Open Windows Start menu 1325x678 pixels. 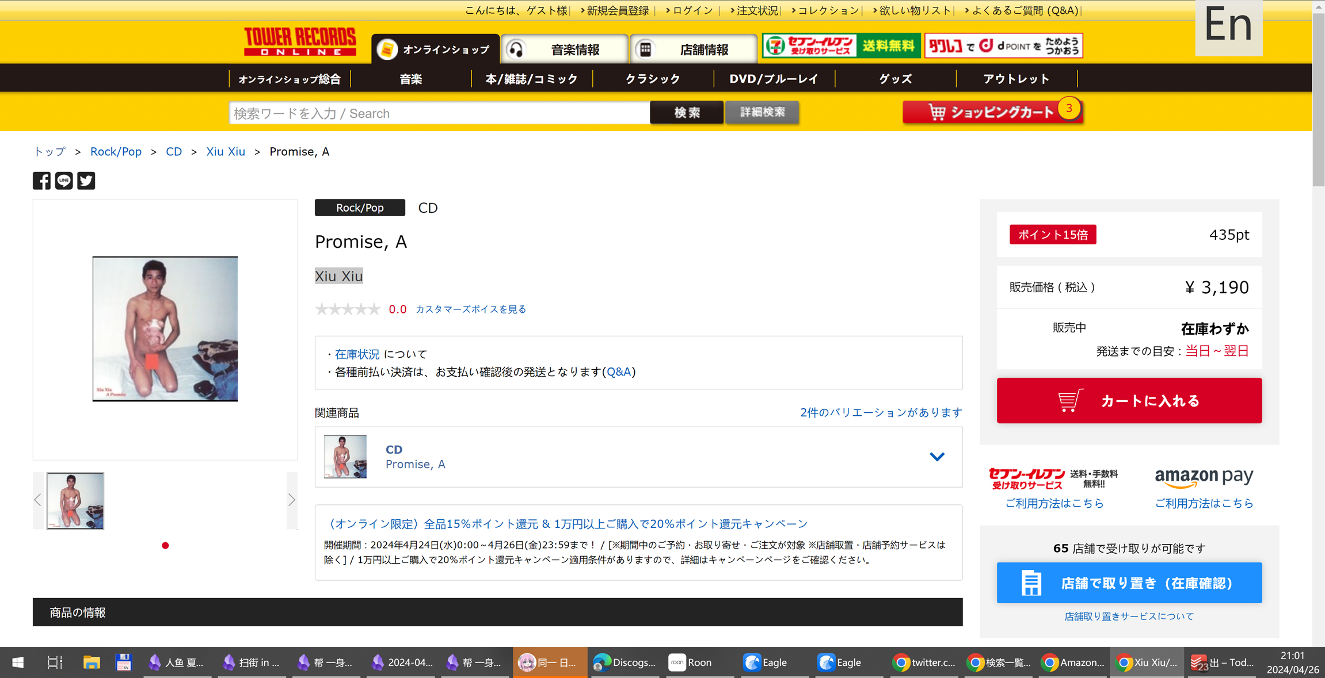point(17,662)
